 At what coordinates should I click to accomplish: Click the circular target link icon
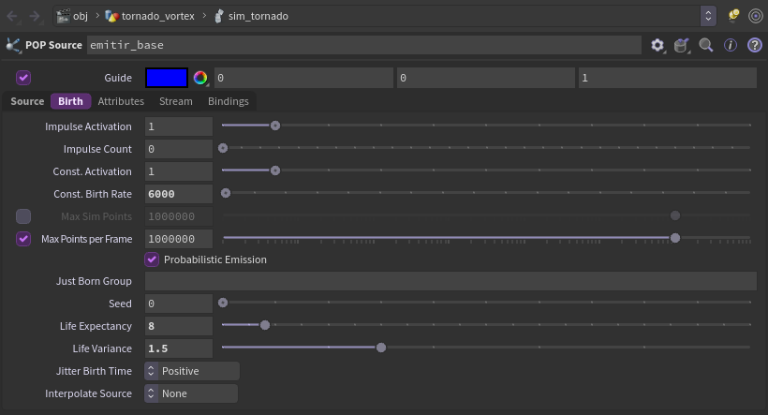coord(755,16)
